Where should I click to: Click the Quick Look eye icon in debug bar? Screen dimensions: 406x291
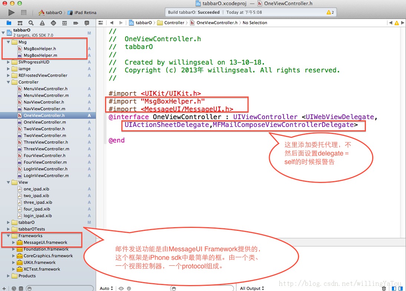pyautogui.click(x=121, y=288)
